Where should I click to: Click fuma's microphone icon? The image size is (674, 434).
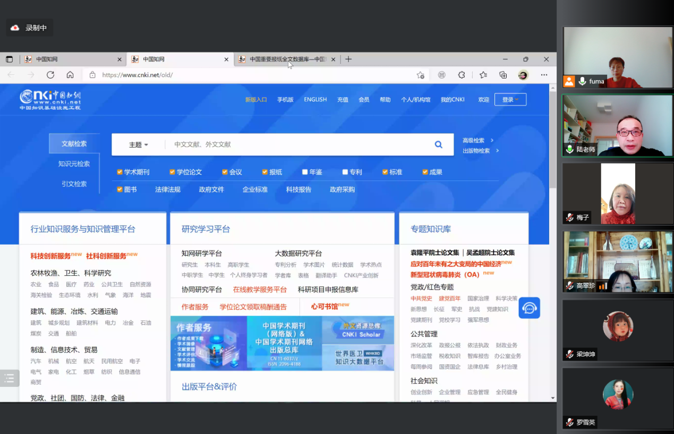583,81
